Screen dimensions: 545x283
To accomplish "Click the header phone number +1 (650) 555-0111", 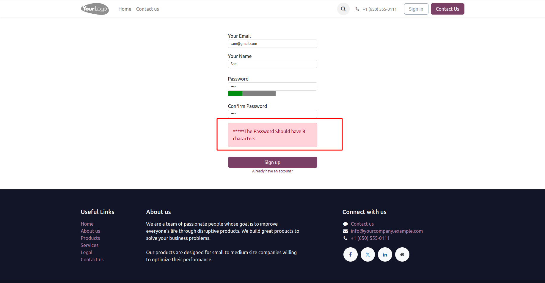I will click(379, 9).
